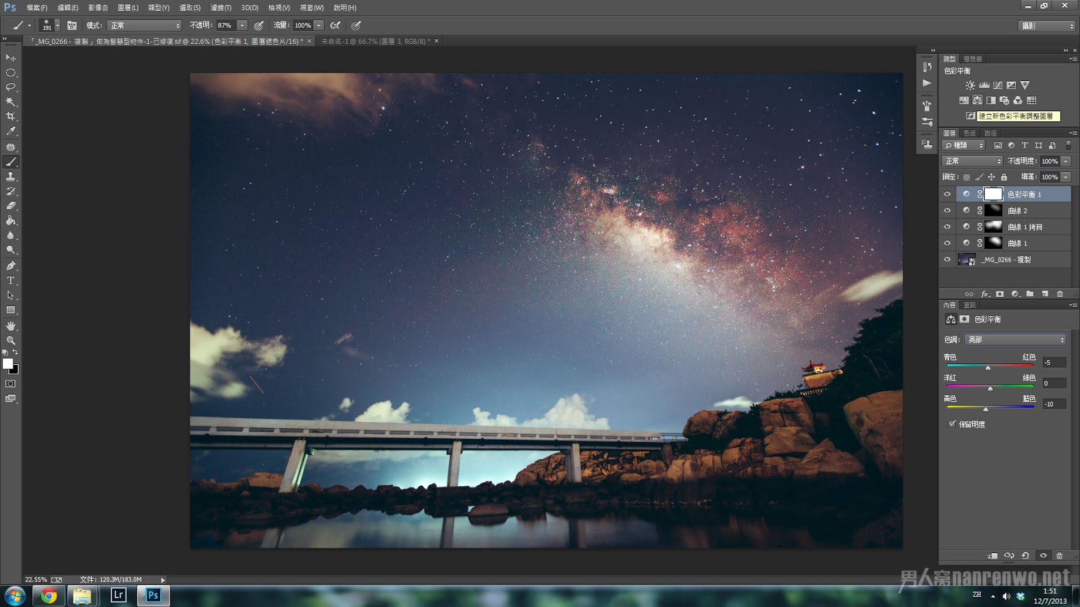Select the 色彩平衡 1 layer mask thumbnail
The image size is (1080, 607).
point(994,194)
